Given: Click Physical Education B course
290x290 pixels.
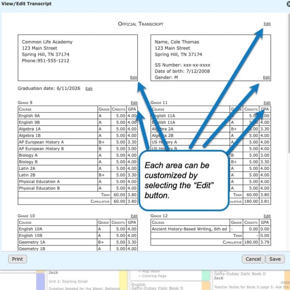Looking at the screenshot, I should click(x=58, y=188).
